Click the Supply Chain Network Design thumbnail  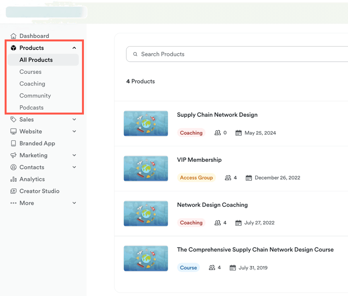(146, 123)
